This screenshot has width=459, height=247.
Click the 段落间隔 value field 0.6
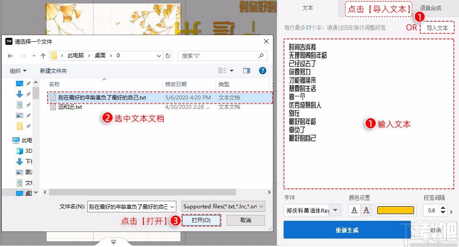(431, 210)
